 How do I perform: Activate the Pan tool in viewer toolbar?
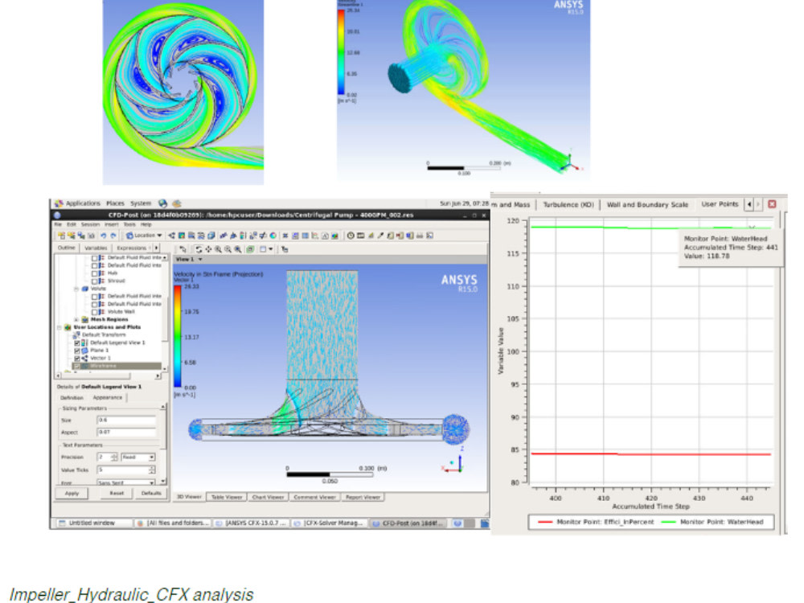(x=208, y=249)
